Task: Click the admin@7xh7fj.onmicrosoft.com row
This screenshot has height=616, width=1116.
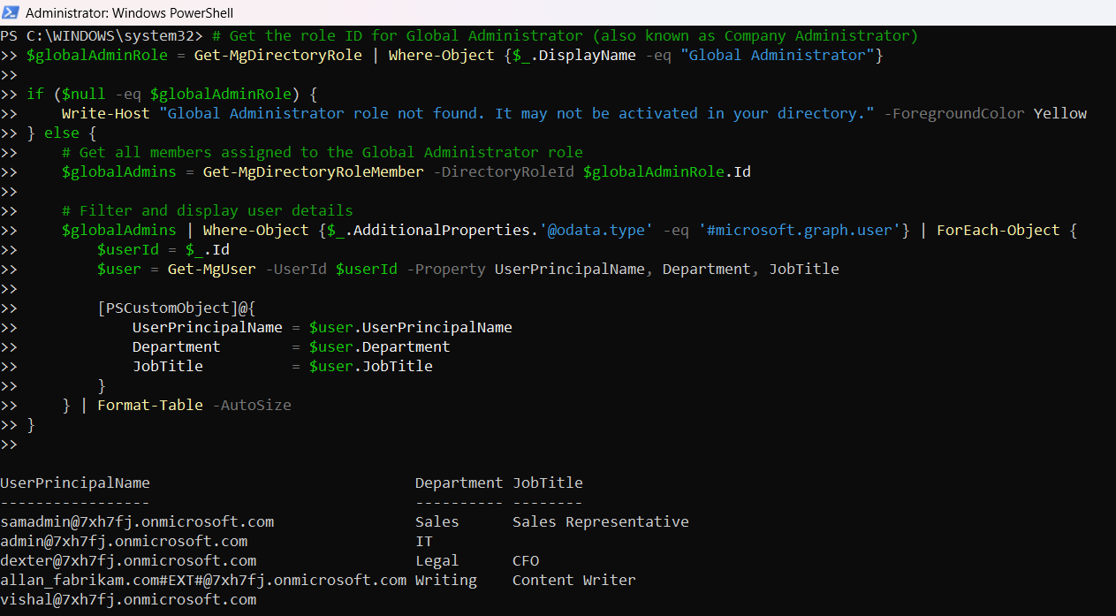Action: 124,541
